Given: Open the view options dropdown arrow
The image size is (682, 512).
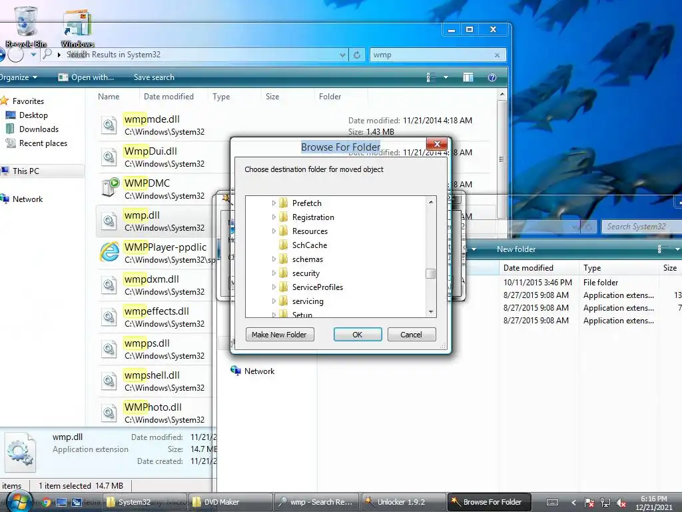Looking at the screenshot, I should pyautogui.click(x=446, y=77).
